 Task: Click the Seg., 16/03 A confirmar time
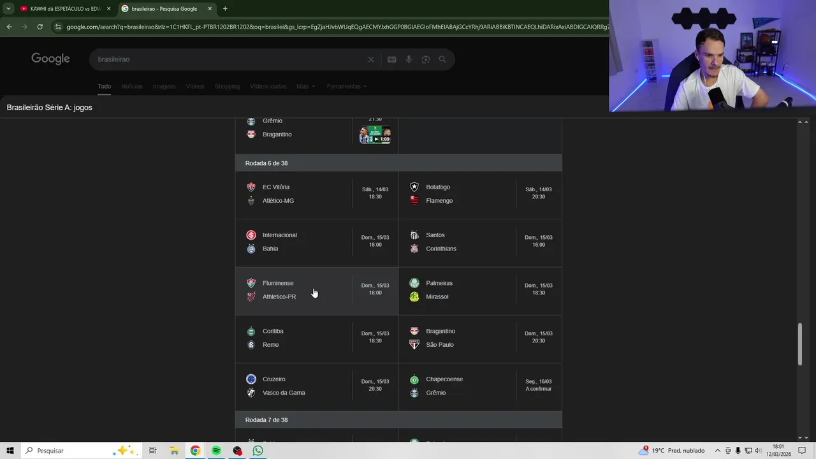pyautogui.click(x=539, y=385)
